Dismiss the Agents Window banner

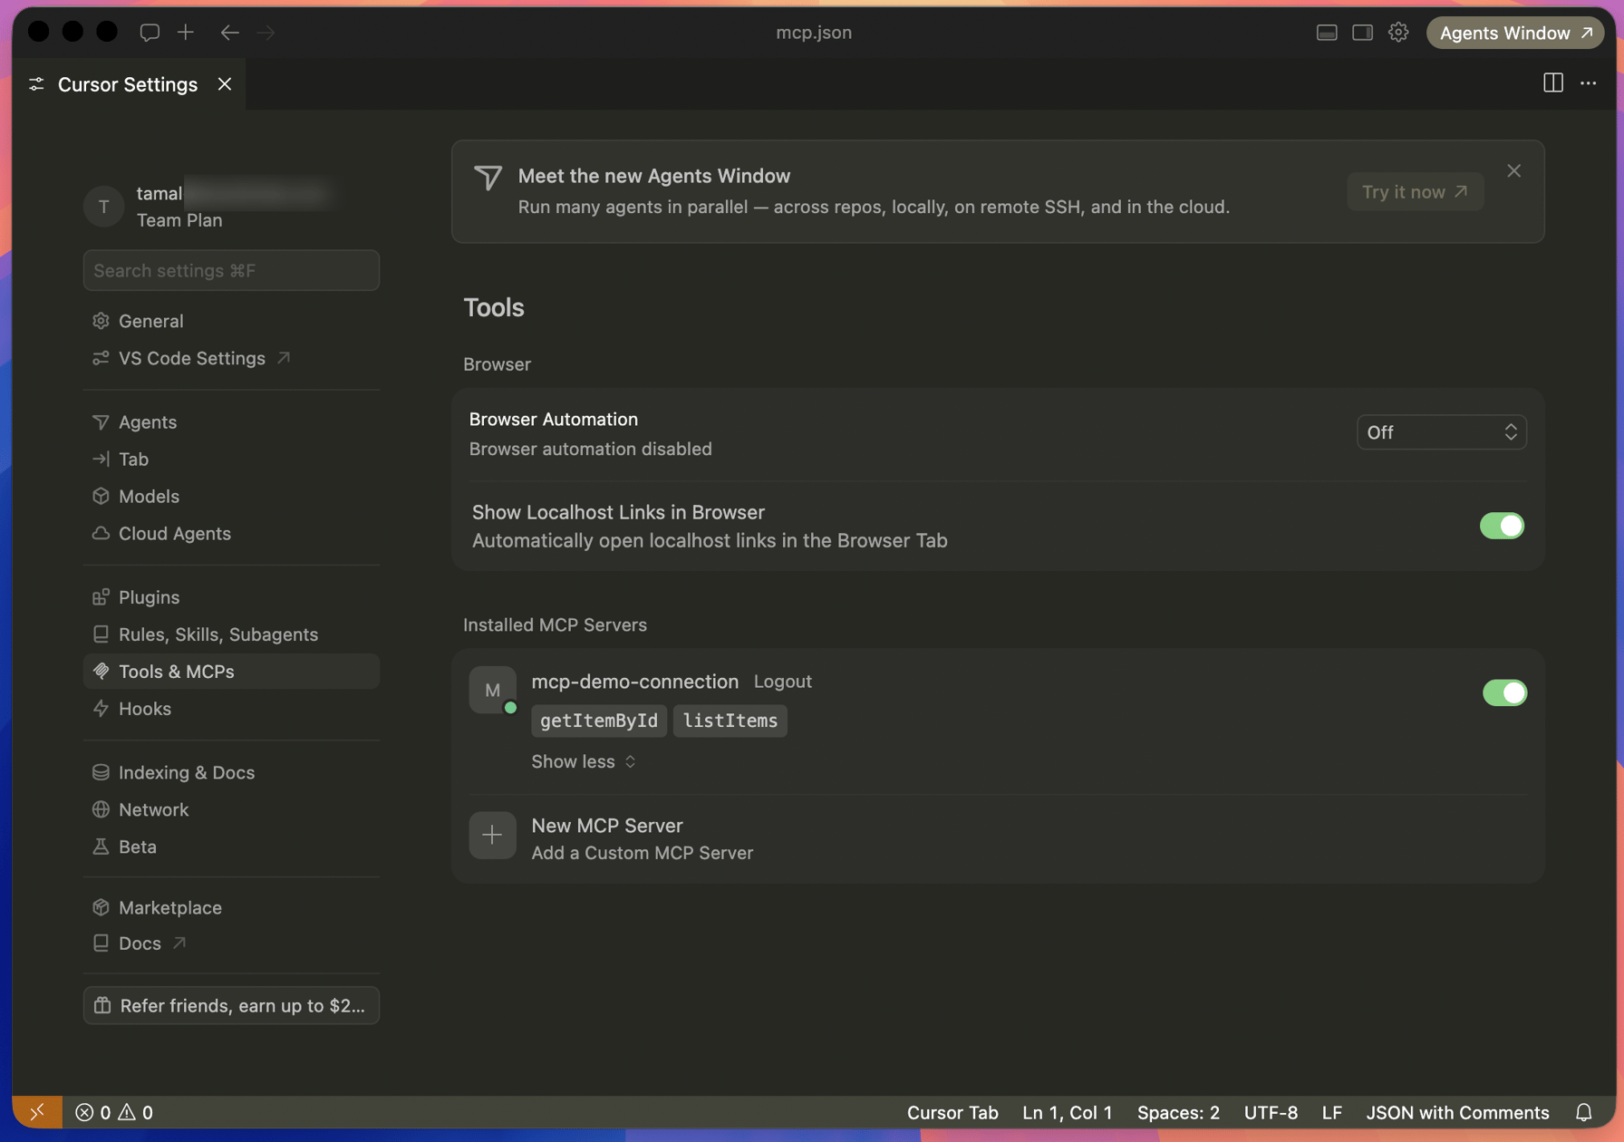1513,171
